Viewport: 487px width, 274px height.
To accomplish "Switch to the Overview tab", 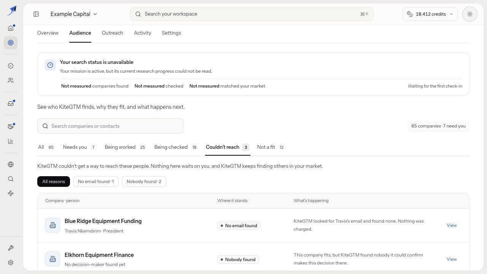I will 48,33.
